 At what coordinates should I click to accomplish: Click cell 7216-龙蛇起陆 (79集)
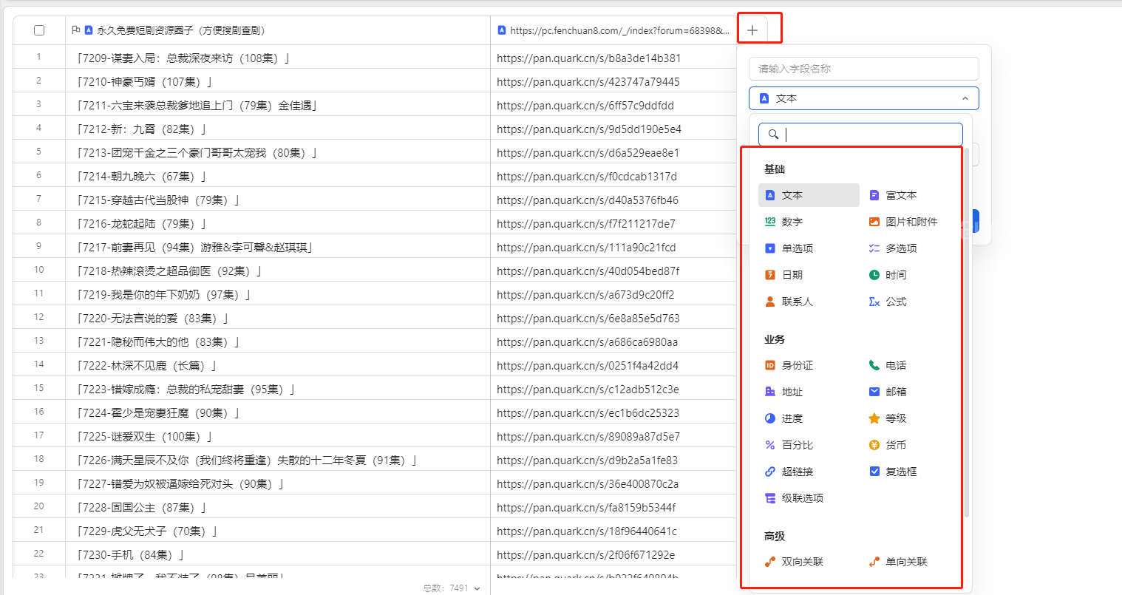point(278,223)
